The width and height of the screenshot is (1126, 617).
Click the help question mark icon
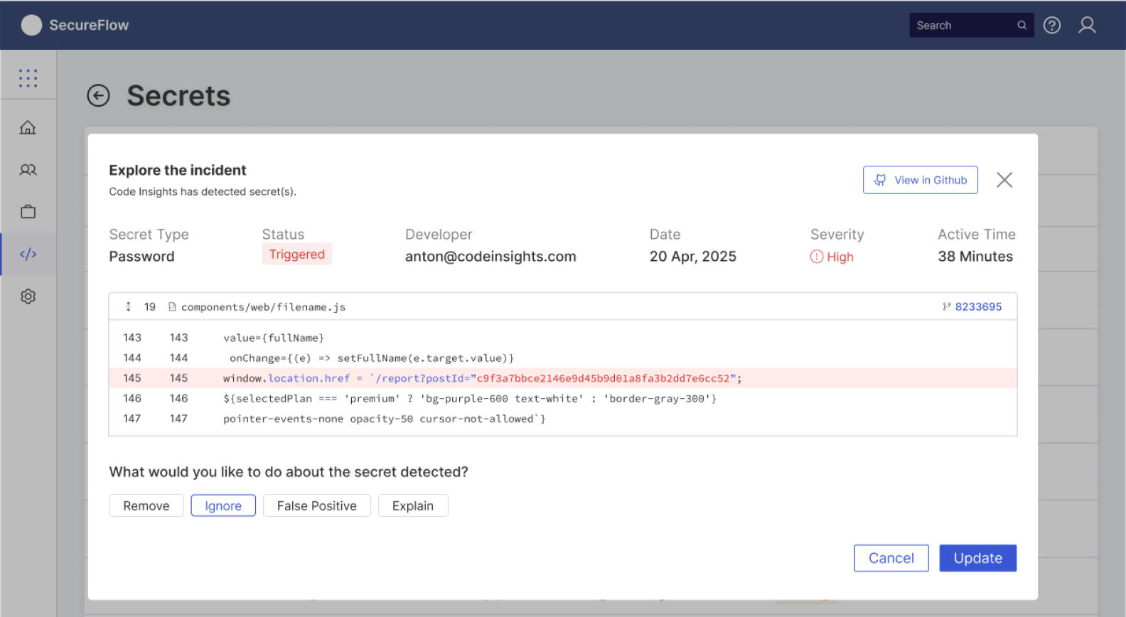[x=1051, y=26]
